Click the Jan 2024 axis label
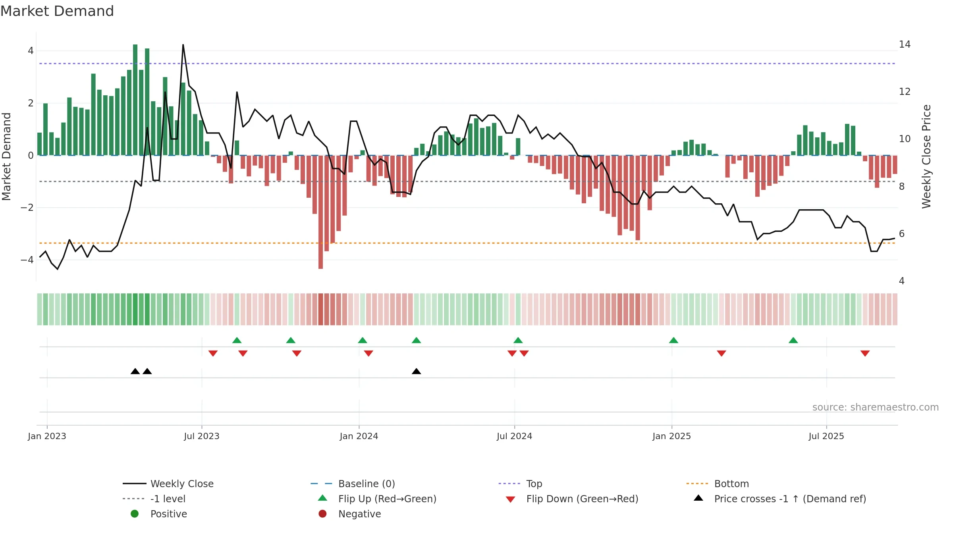The image size is (953, 536). tap(359, 436)
